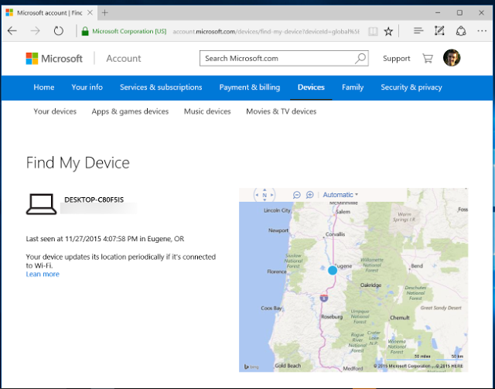Screen dimensions: 495x389
Task: Select Apps & games devices submenu
Action: (130, 111)
